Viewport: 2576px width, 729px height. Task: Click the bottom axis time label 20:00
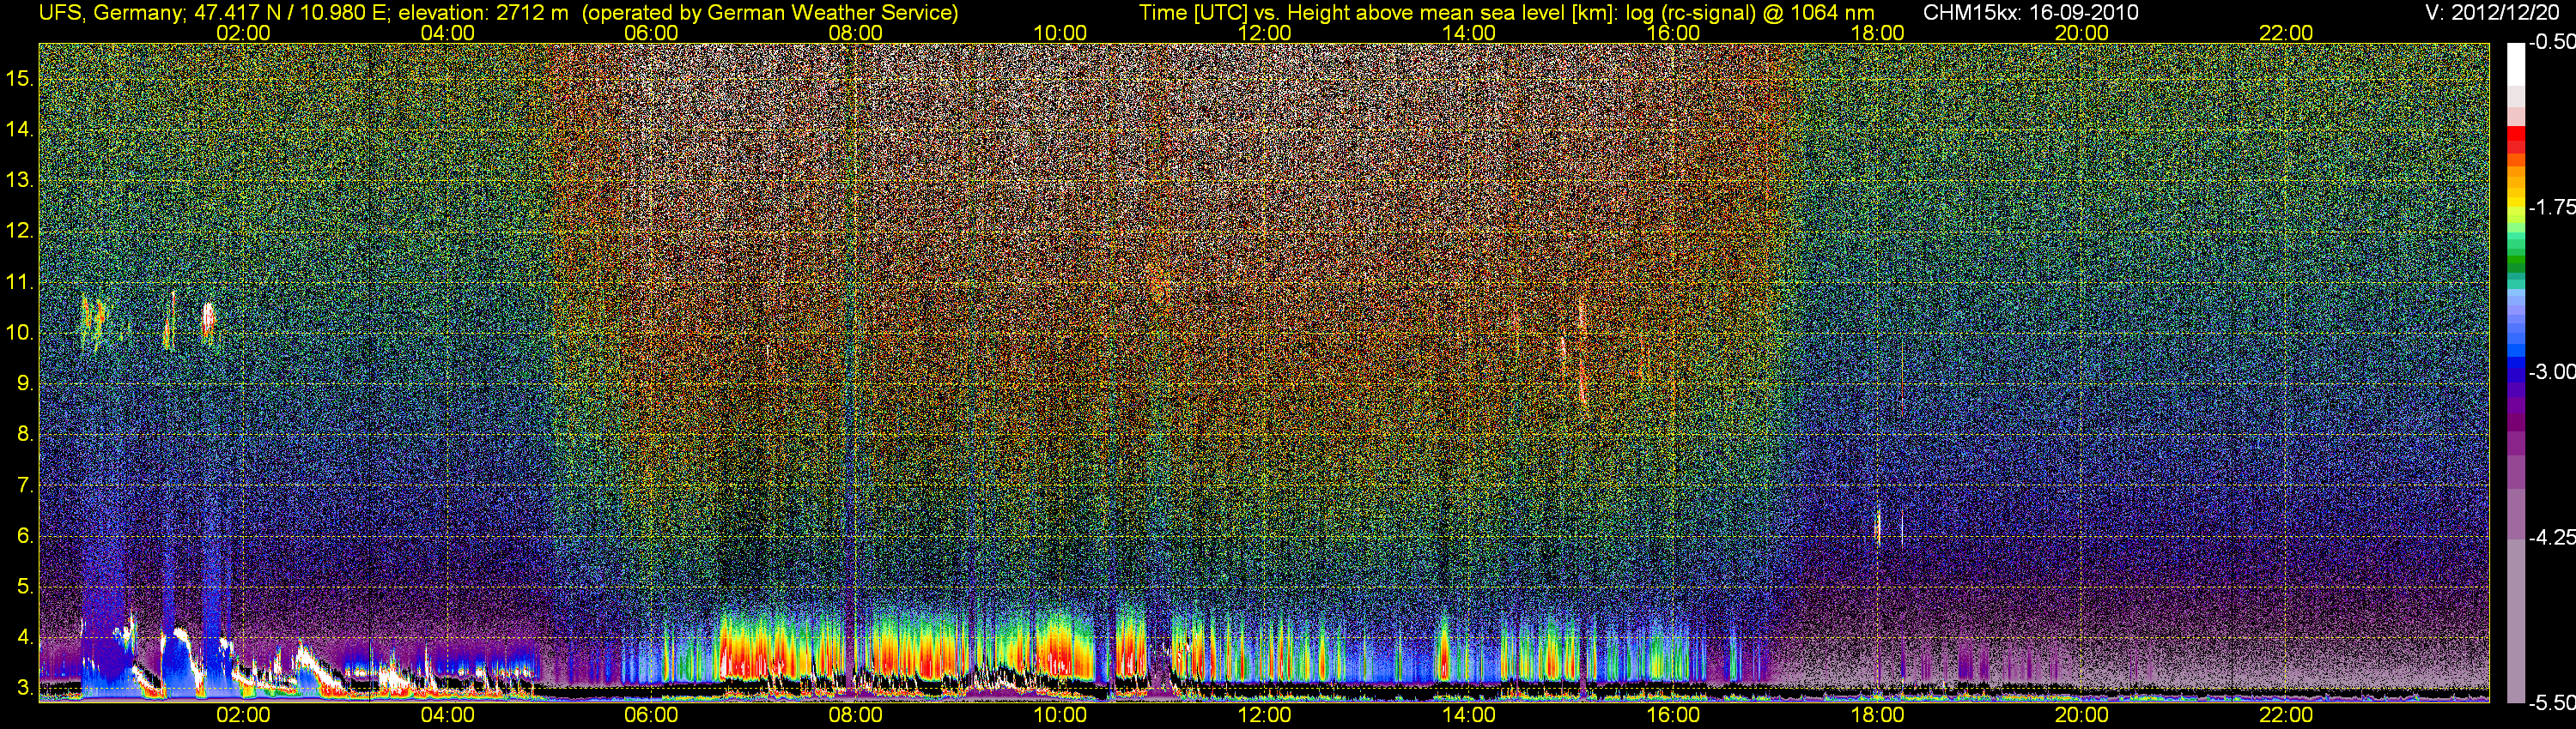2082,715
